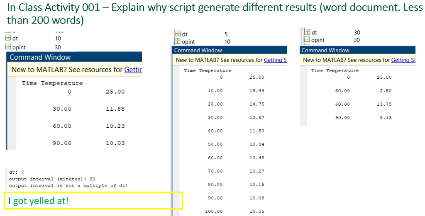Click the time value 70.00
The image size is (425, 216).
pyautogui.click(x=215, y=171)
